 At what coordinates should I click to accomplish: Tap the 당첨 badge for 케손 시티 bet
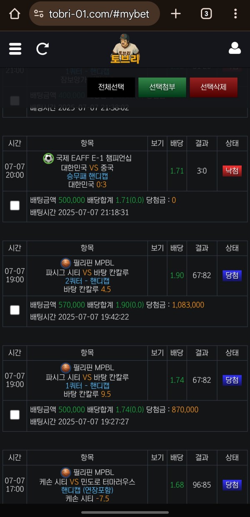(232, 485)
